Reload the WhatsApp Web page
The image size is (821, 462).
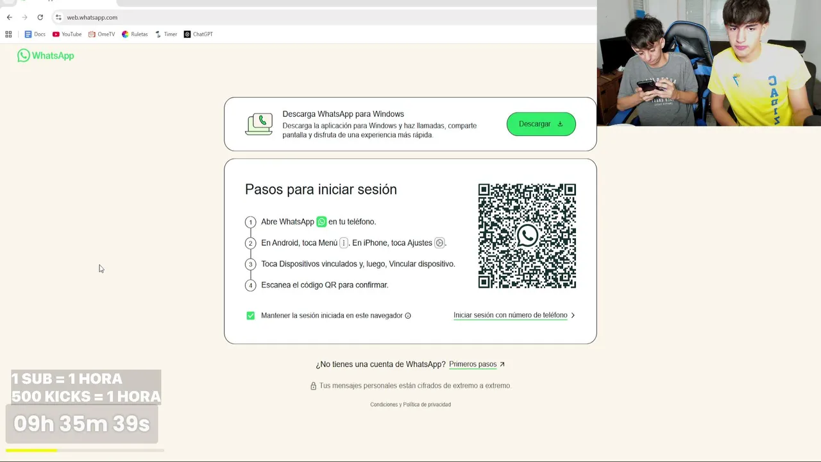(x=40, y=17)
